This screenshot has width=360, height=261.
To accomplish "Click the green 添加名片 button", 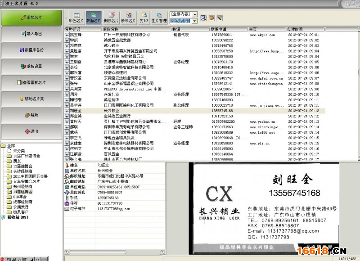I will [31, 18].
